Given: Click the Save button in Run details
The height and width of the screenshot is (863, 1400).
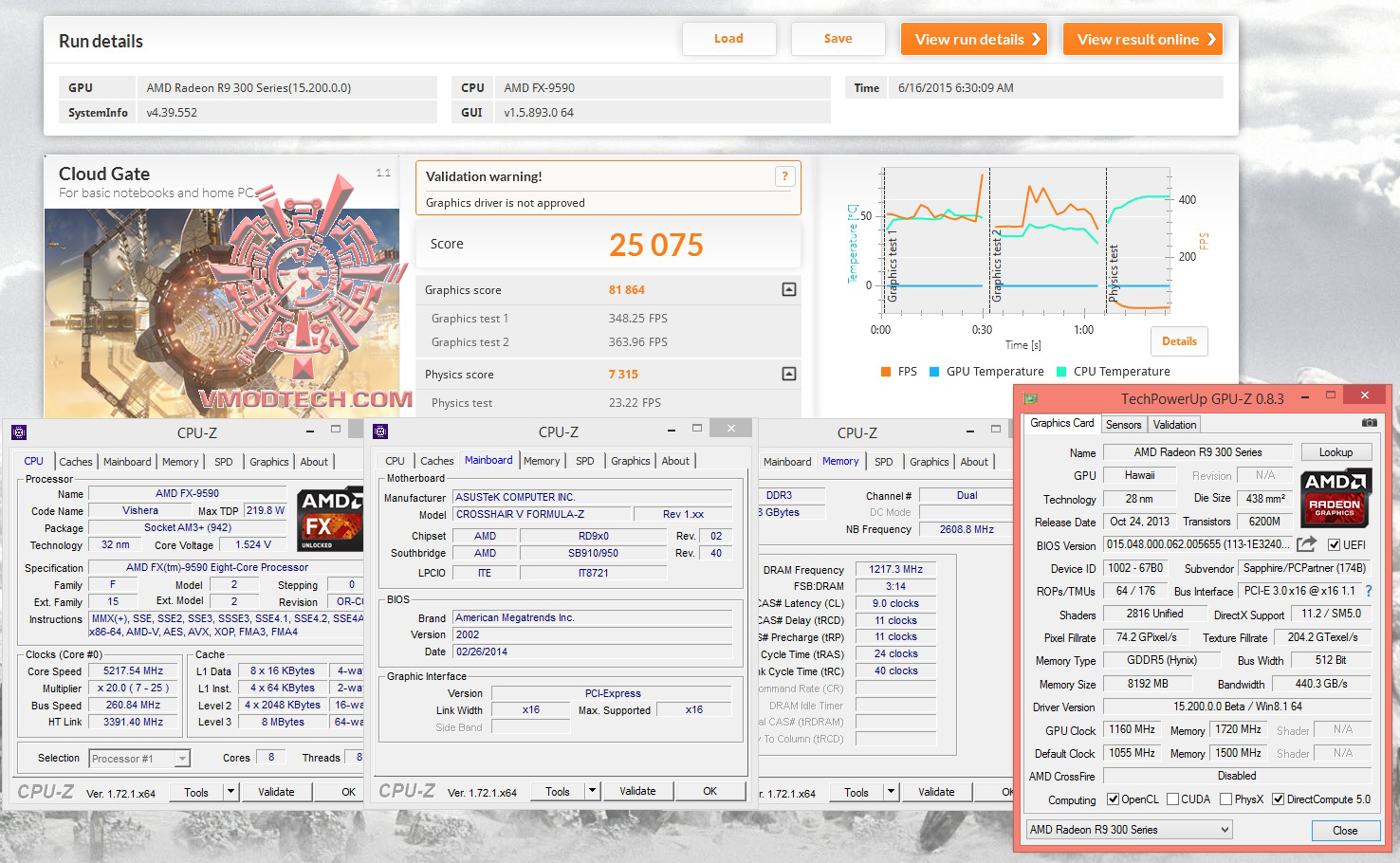Looking at the screenshot, I should tap(838, 39).
